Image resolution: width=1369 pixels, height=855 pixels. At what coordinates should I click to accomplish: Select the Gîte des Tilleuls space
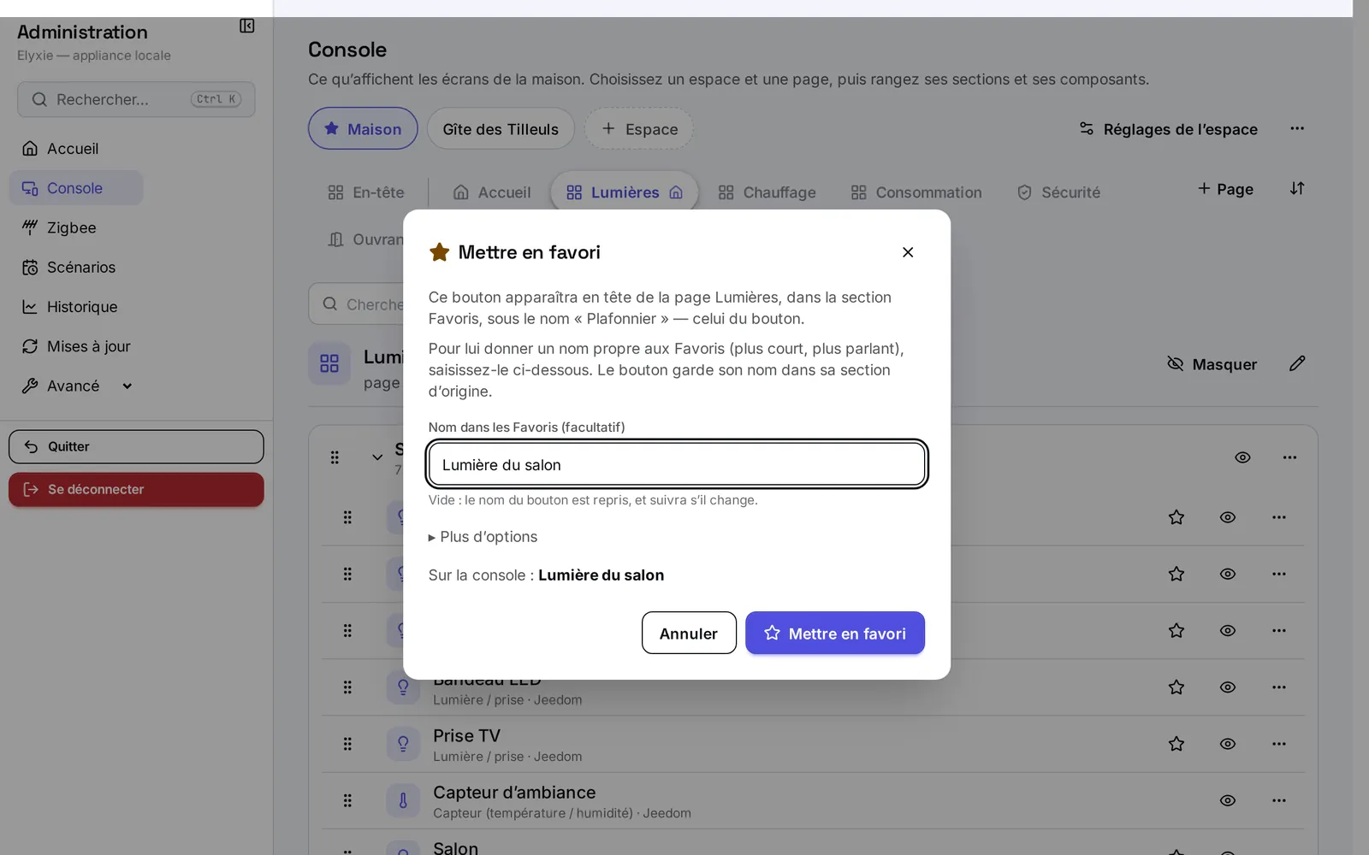[x=501, y=128]
